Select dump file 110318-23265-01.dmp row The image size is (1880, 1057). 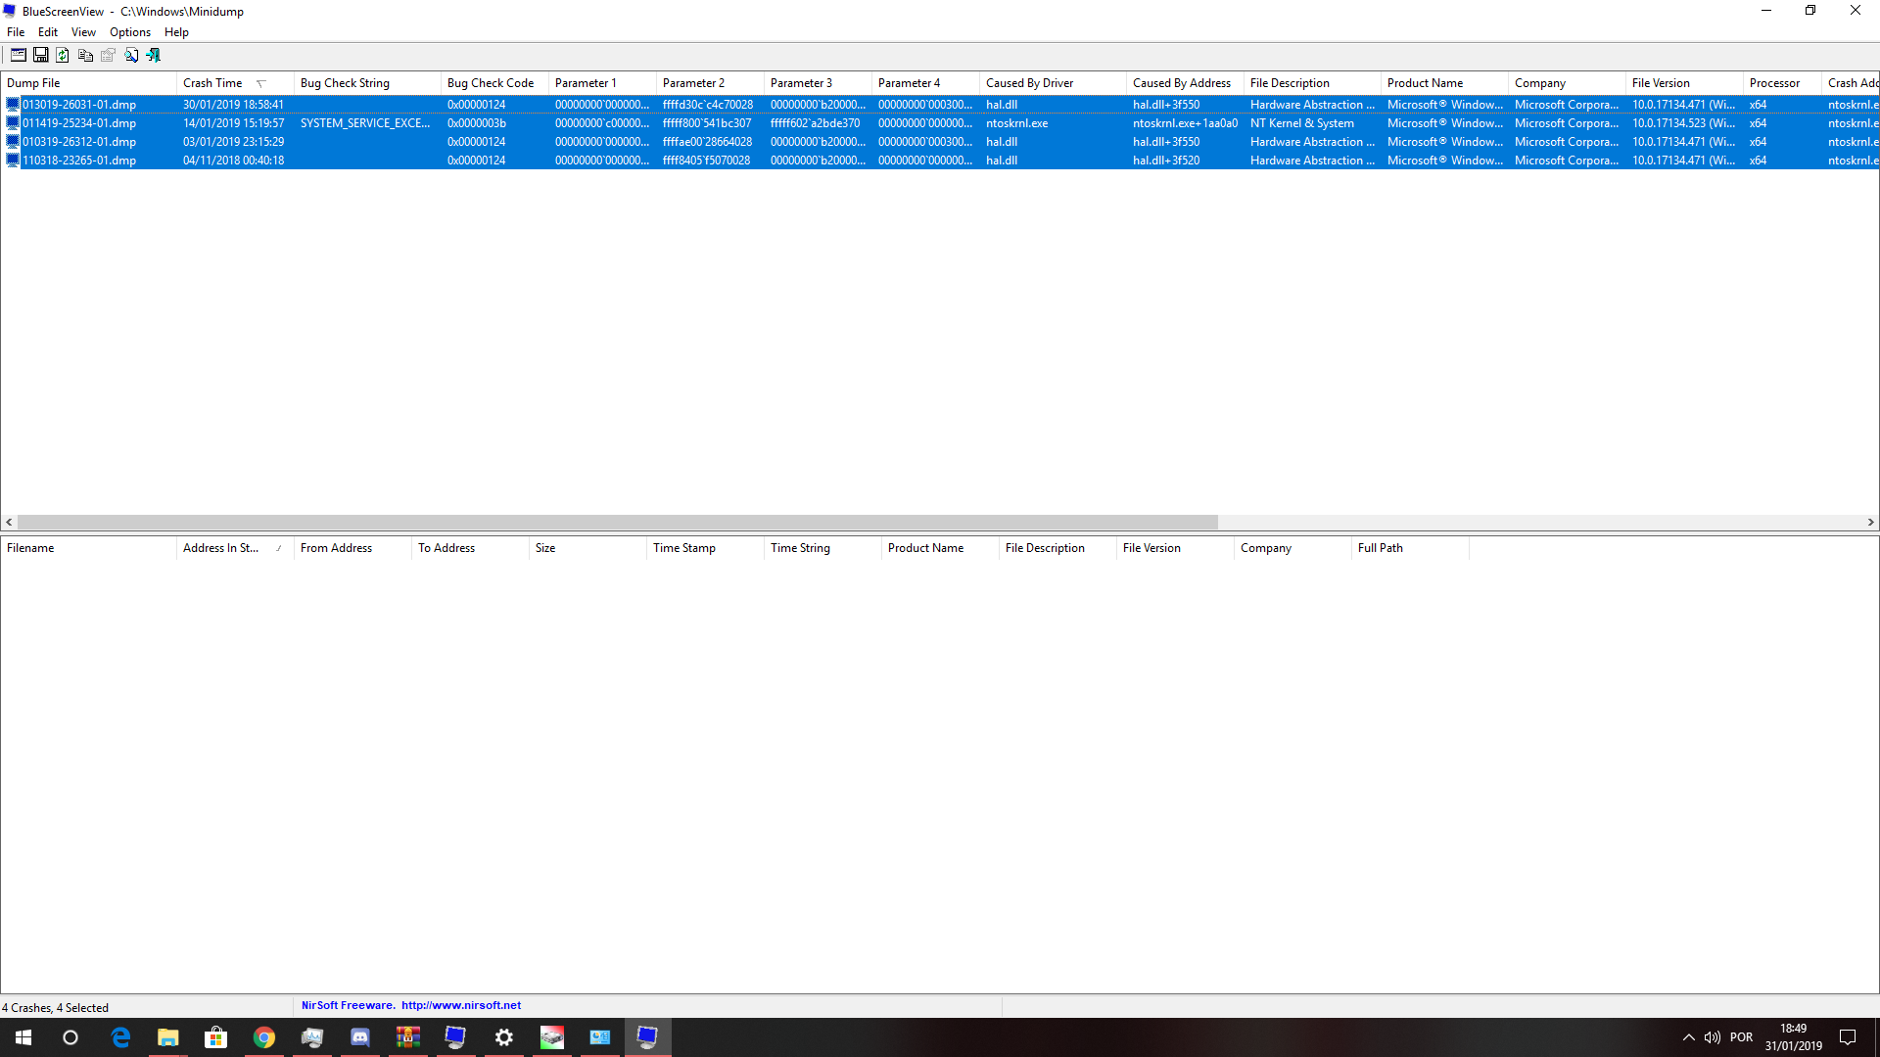coord(940,161)
